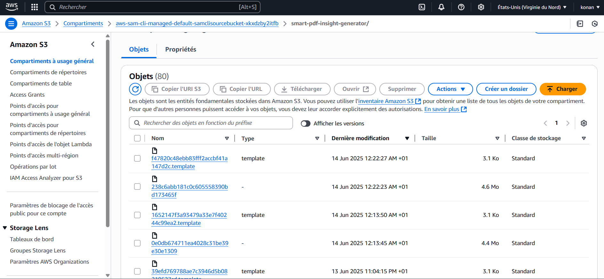The height and width of the screenshot is (279, 604).
Task: Refresh the objects list
Action: pos(135,89)
